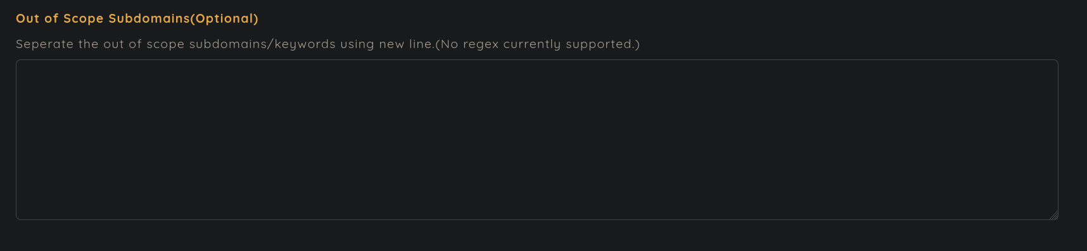Click the out of scope subdomains text area
1087x251 pixels.
click(x=537, y=140)
